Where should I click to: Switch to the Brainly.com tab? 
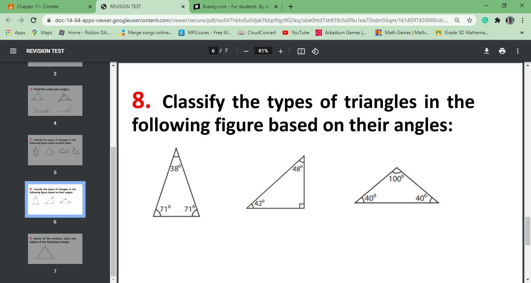click(x=235, y=7)
